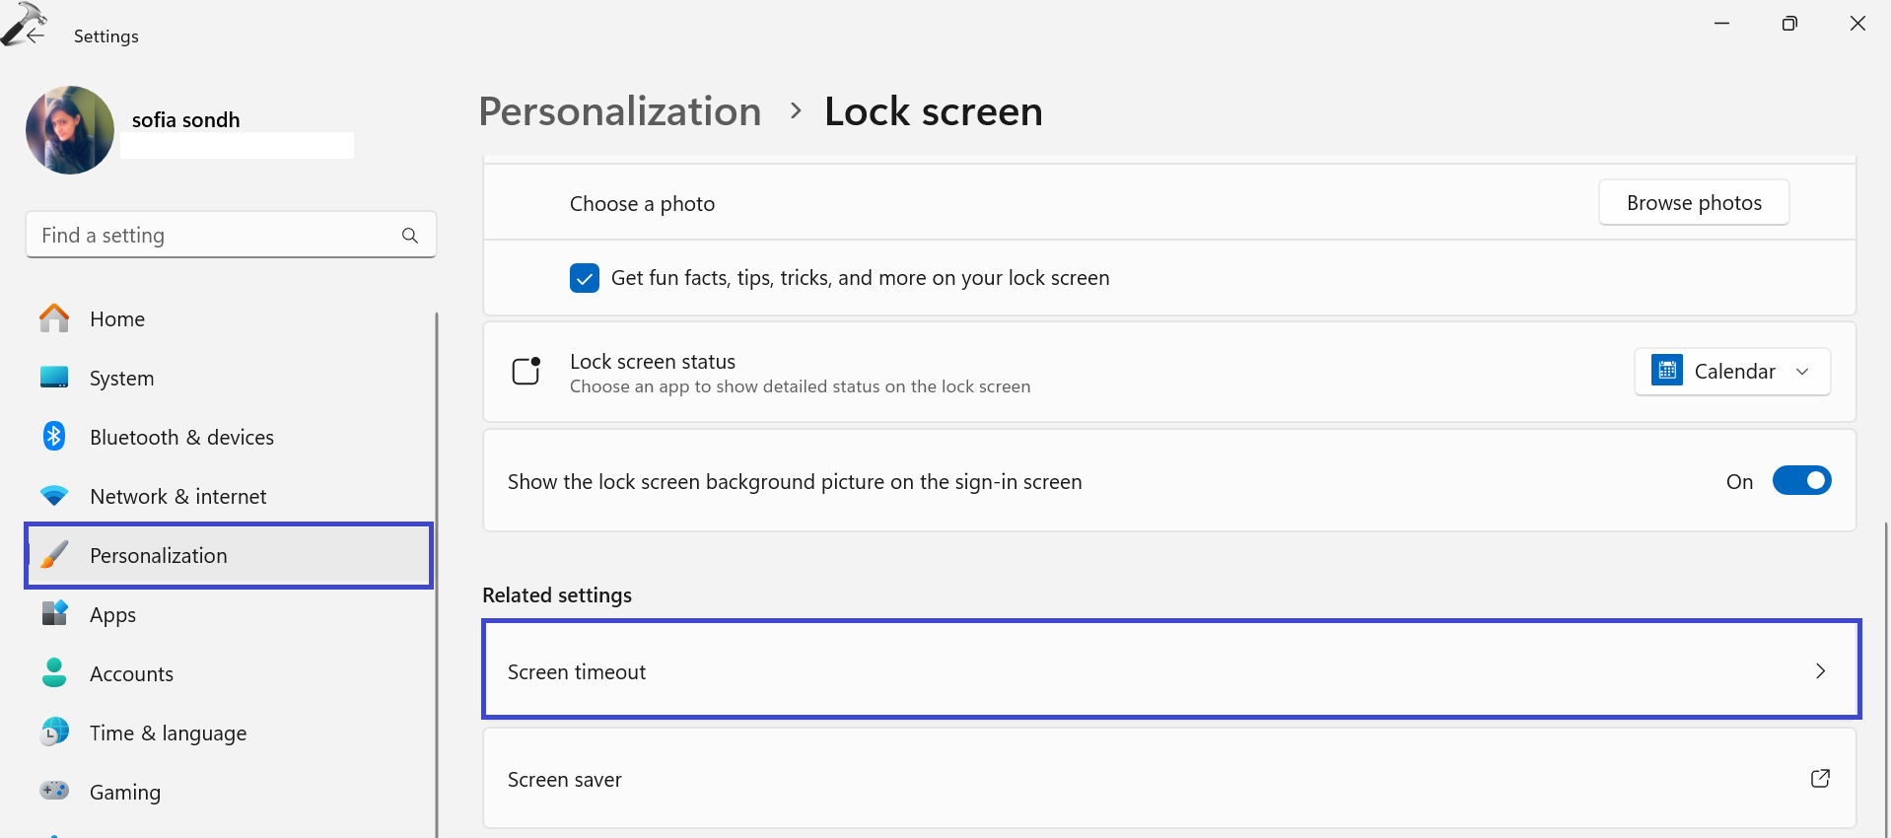Click the Bluetooth icon in sidebar
The image size is (1891, 838).
(x=54, y=436)
